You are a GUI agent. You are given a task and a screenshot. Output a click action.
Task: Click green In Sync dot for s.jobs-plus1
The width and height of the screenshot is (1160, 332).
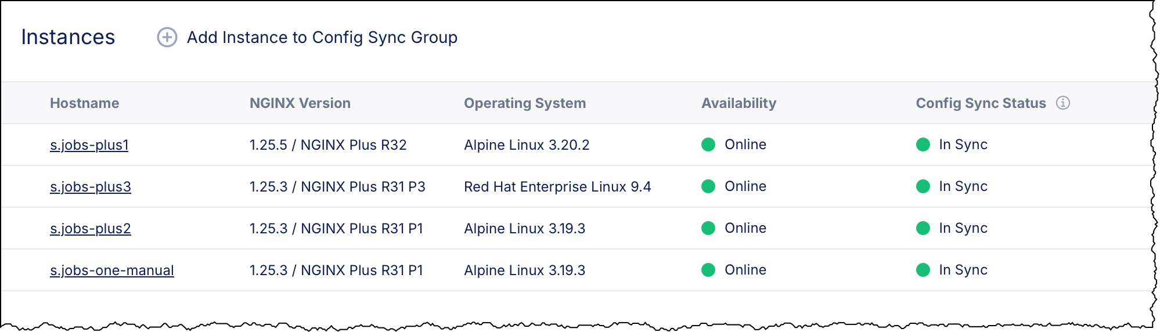[923, 145]
